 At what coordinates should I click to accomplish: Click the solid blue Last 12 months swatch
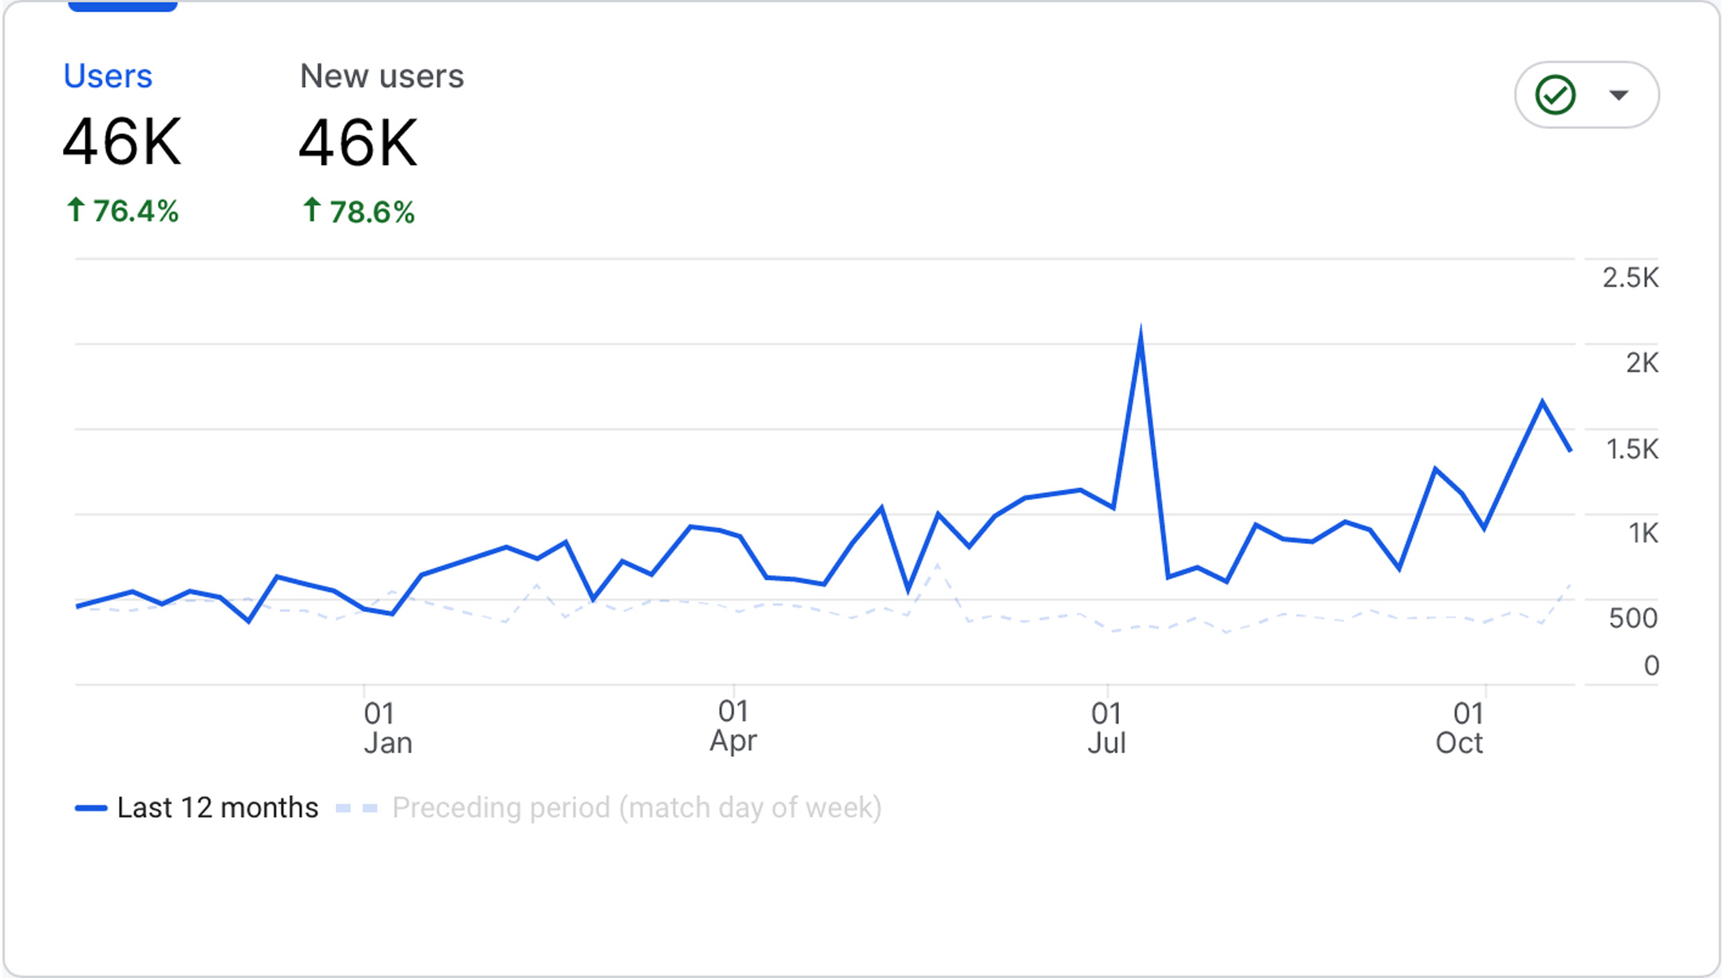[x=91, y=808]
